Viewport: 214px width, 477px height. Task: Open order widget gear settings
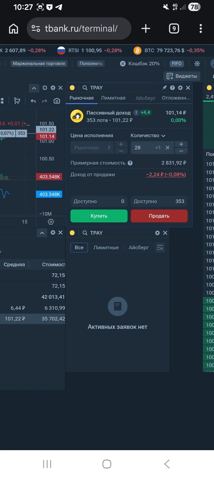click(x=180, y=88)
